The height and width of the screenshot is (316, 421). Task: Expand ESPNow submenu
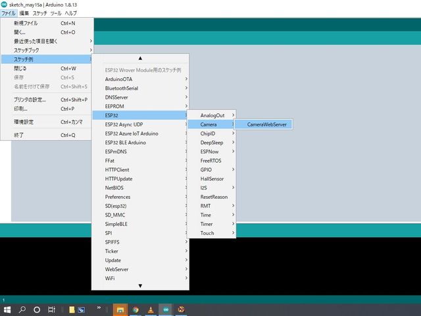(x=212, y=151)
